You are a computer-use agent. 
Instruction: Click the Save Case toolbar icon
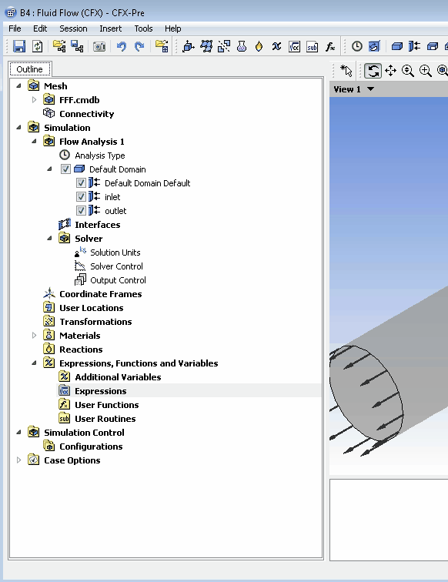19,46
